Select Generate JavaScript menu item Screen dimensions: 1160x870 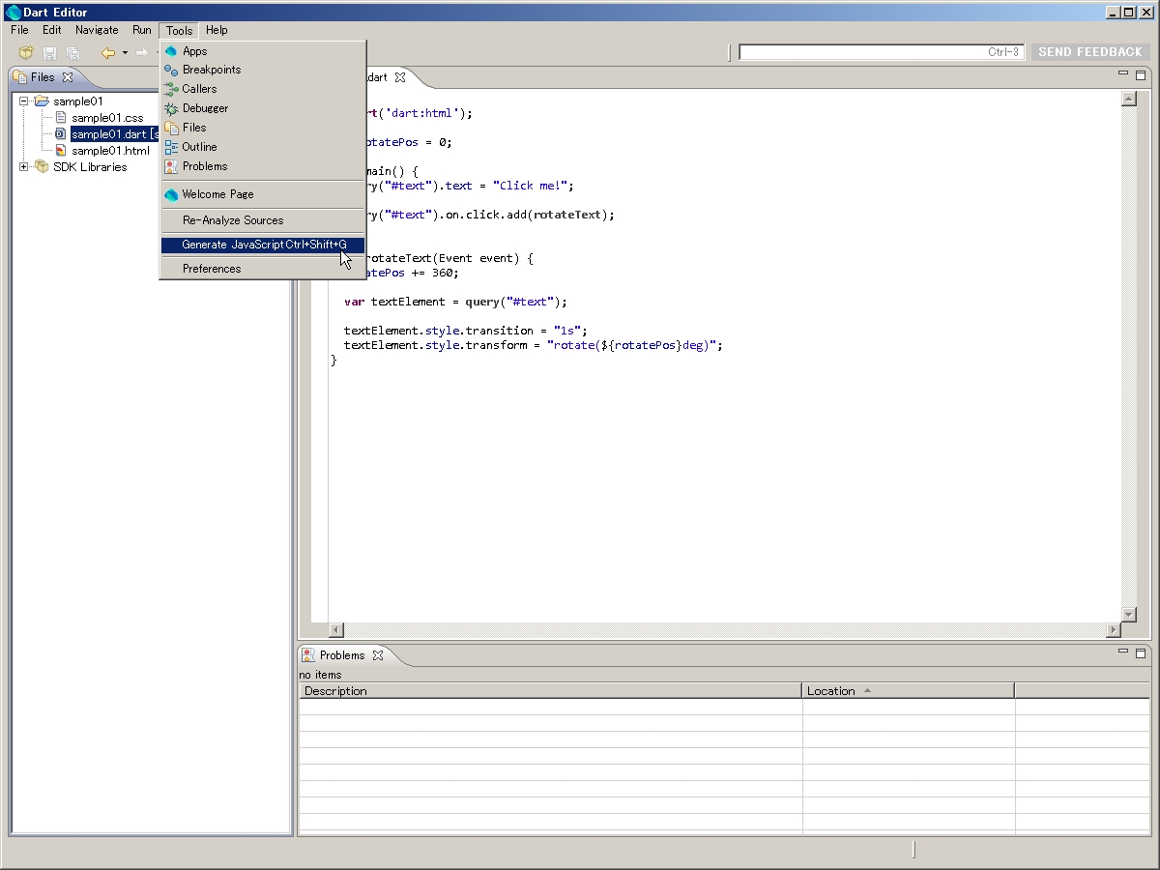click(x=263, y=245)
